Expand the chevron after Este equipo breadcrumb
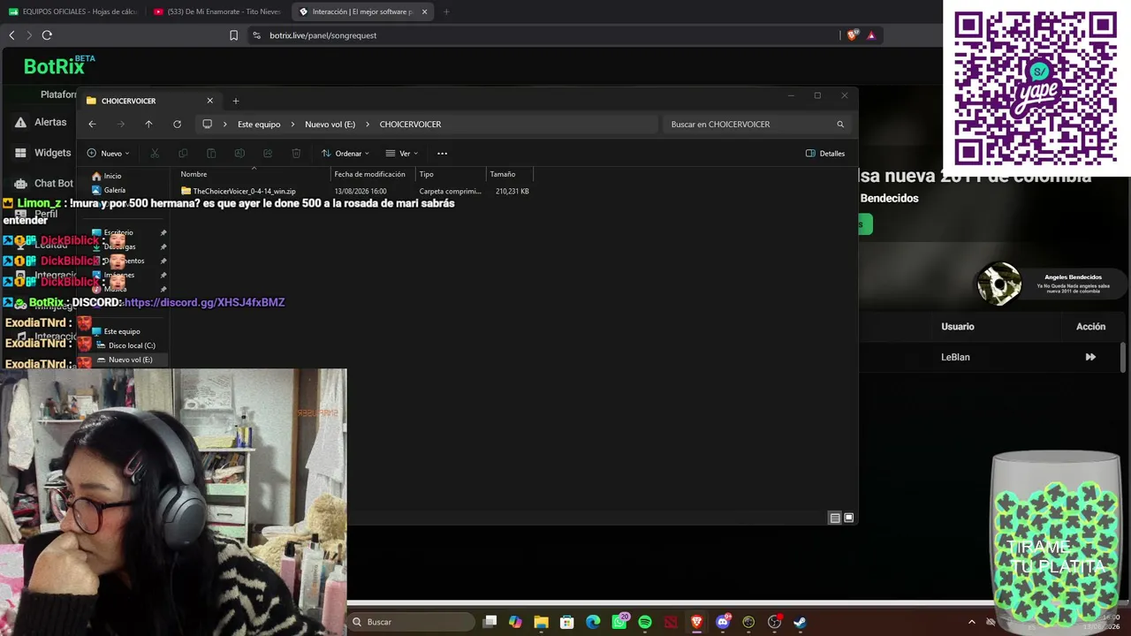This screenshot has height=636, width=1131. [292, 125]
